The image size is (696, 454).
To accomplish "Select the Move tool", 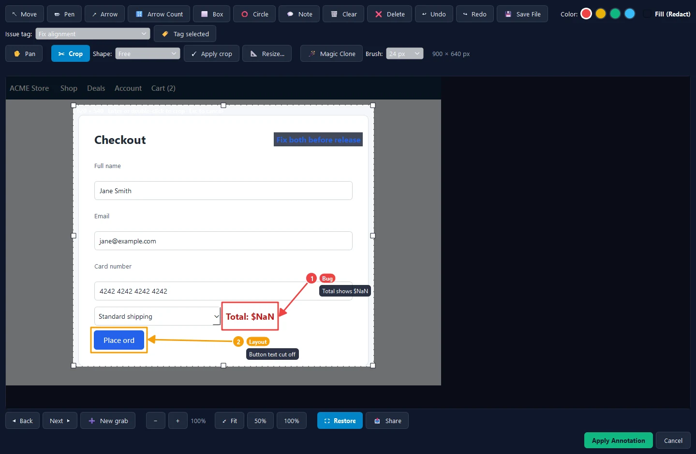I will point(25,14).
